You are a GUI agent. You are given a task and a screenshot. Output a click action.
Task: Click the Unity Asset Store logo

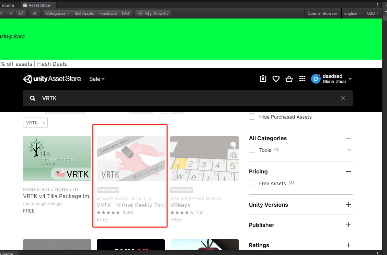pyautogui.click(x=52, y=79)
